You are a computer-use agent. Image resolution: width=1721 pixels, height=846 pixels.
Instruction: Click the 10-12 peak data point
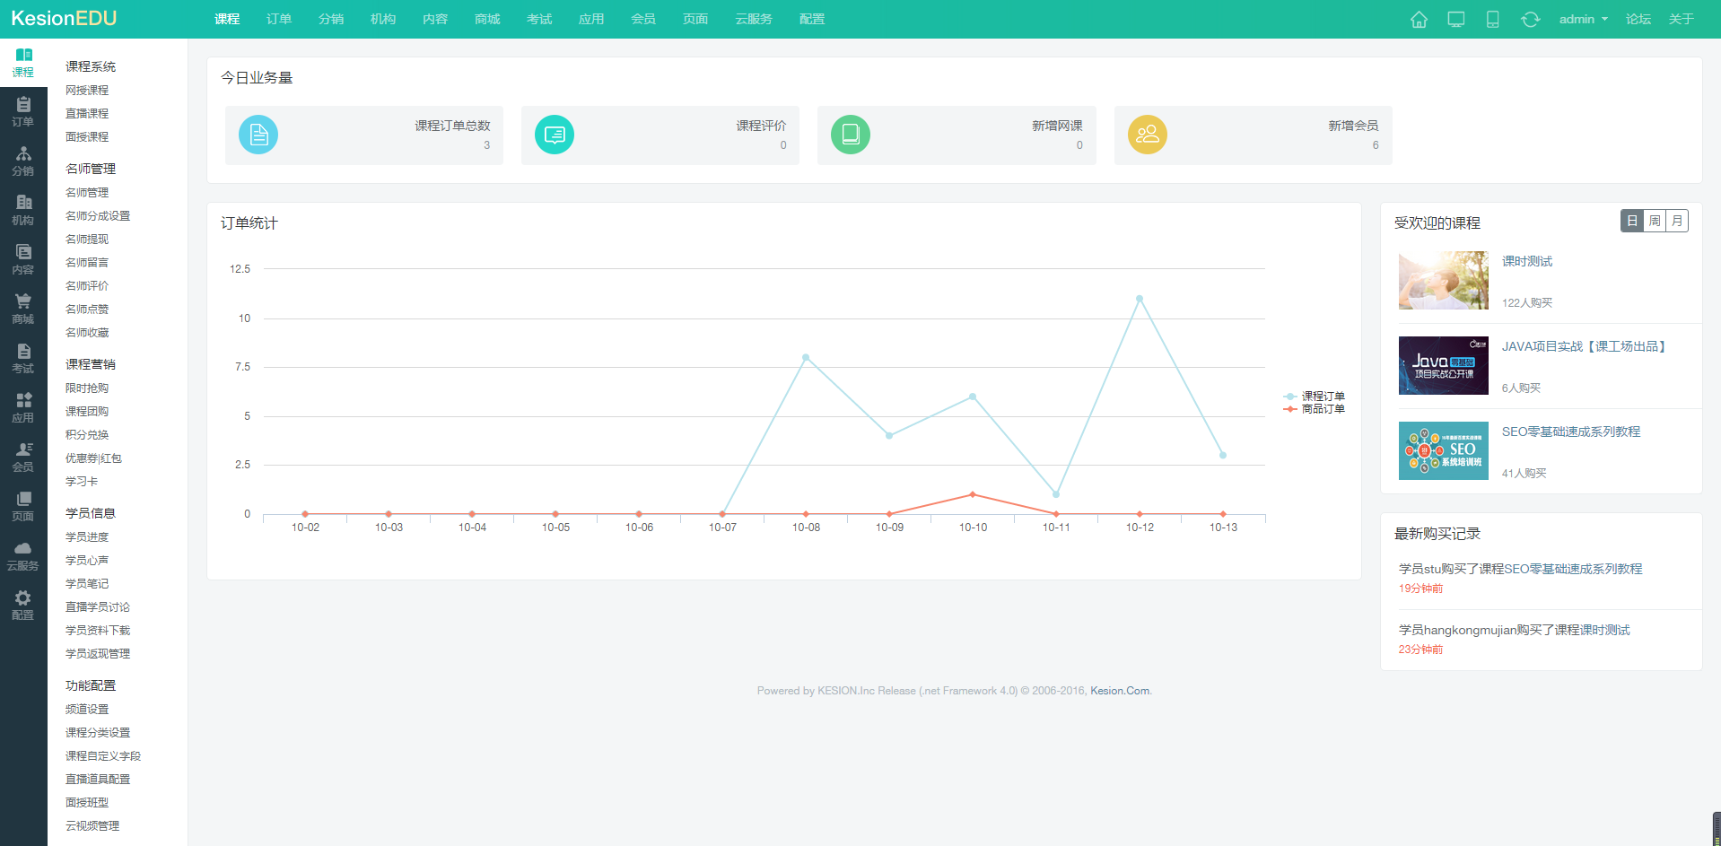1140,299
